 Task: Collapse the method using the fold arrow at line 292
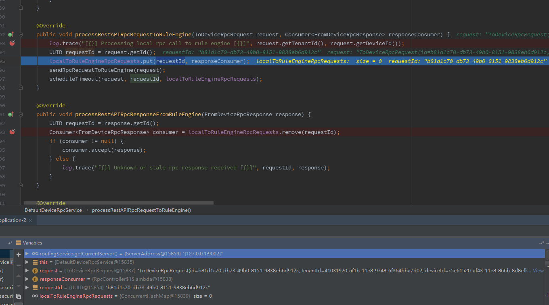click(x=21, y=35)
